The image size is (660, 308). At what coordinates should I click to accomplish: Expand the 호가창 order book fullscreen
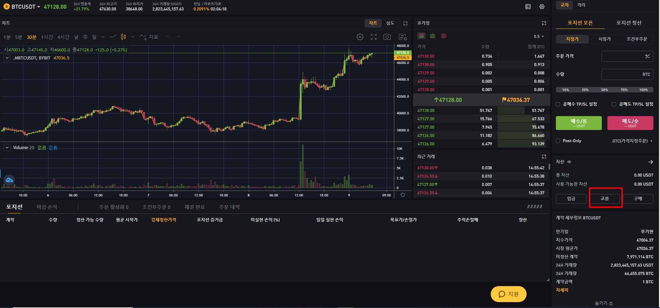[544, 23]
